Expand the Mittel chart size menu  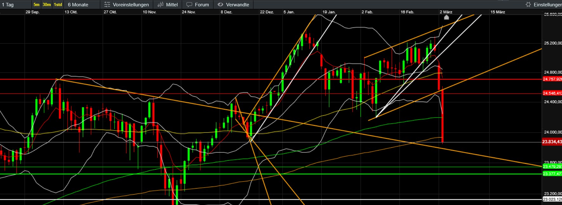(172, 5)
